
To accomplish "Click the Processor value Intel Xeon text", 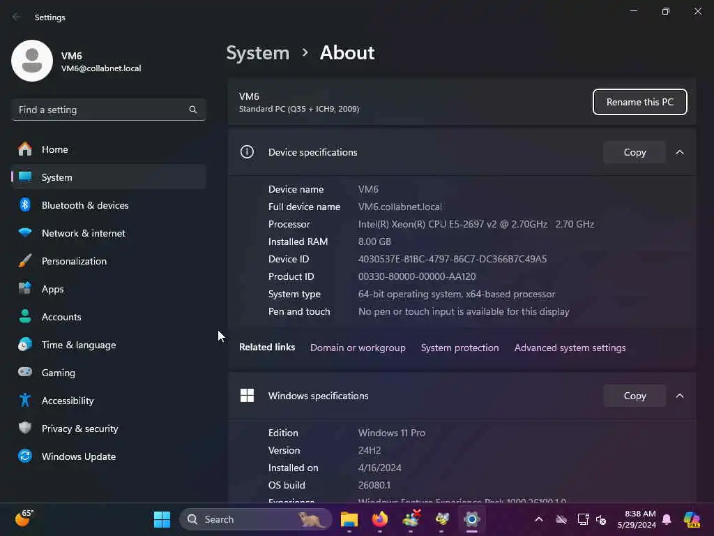I will tap(476, 224).
